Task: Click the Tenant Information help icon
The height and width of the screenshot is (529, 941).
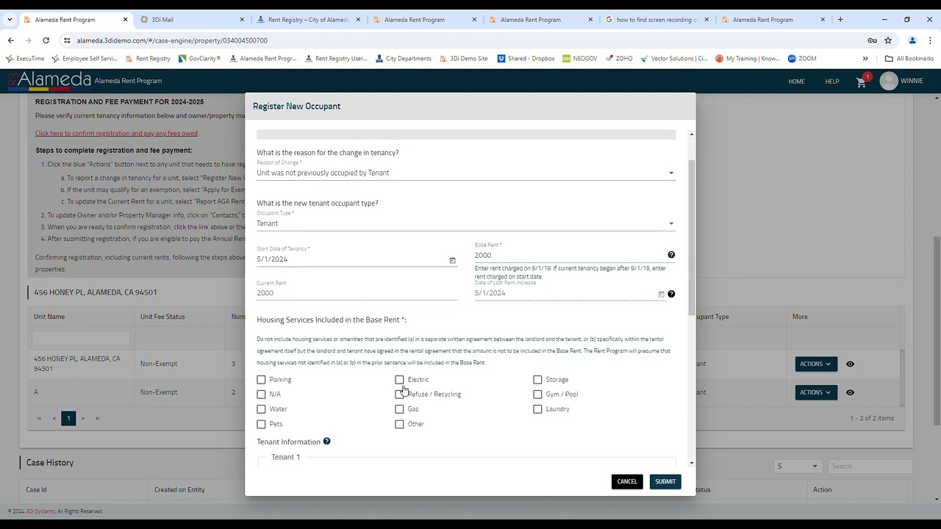Action: tap(326, 442)
